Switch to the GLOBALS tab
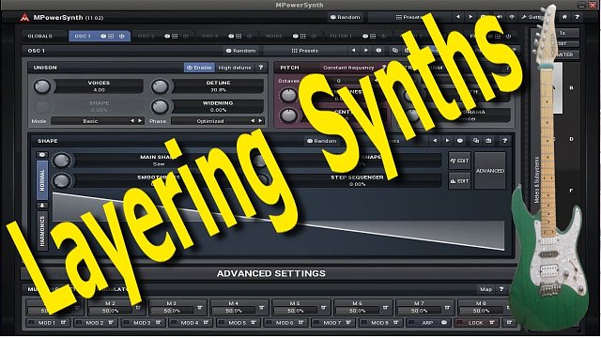Screen dimensions: 601x338 [39, 36]
